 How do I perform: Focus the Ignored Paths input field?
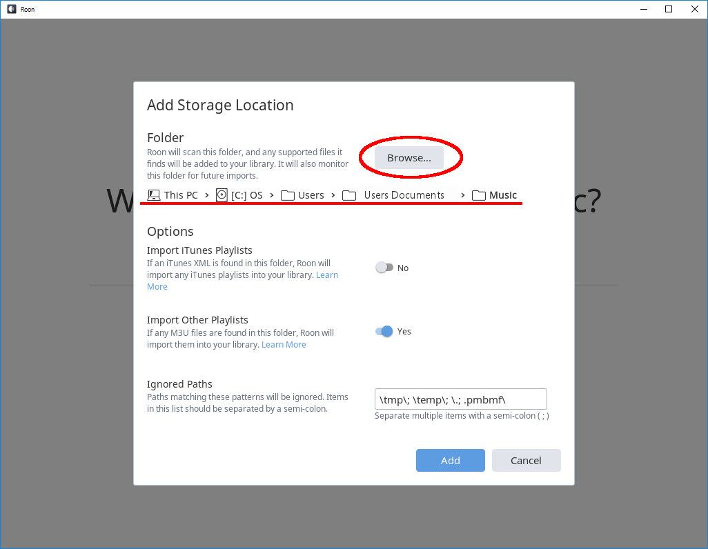pos(460,399)
